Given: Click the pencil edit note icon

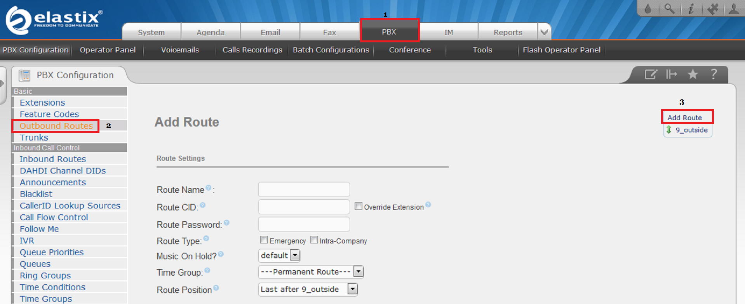Looking at the screenshot, I should (651, 74).
